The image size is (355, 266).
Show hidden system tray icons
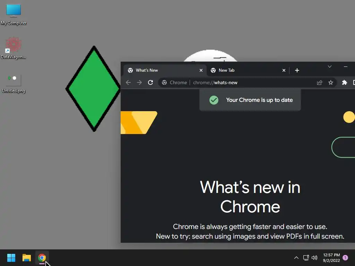(296, 258)
